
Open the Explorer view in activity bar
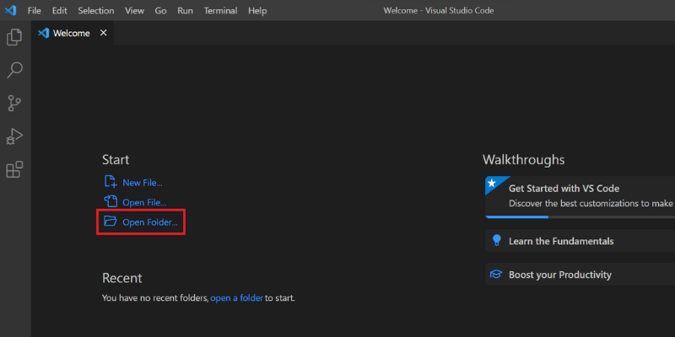tap(14, 37)
